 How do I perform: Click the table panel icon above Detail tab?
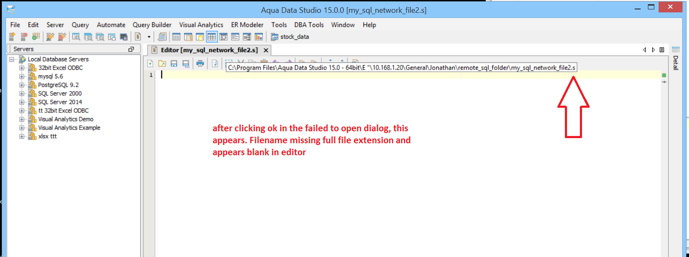[x=676, y=50]
